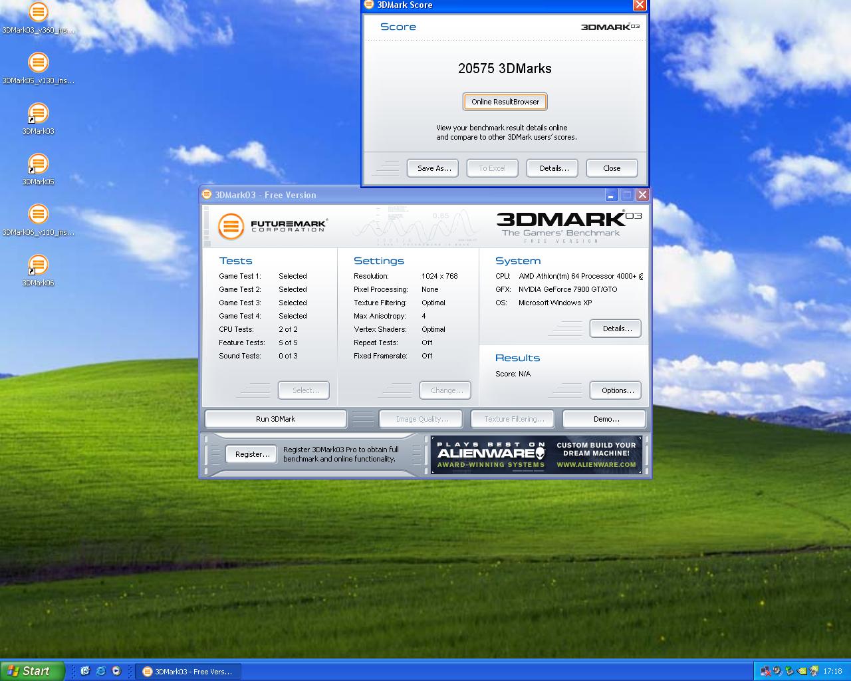Open the 3DMark03_v360 installer desktop icon
Screen dimensions: 851x681
click(39, 19)
